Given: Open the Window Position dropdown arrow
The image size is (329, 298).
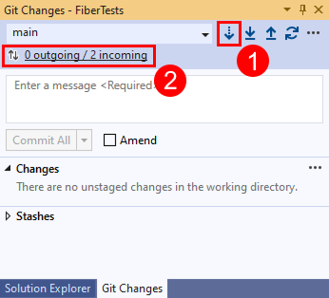Looking at the screenshot, I should 288,10.
